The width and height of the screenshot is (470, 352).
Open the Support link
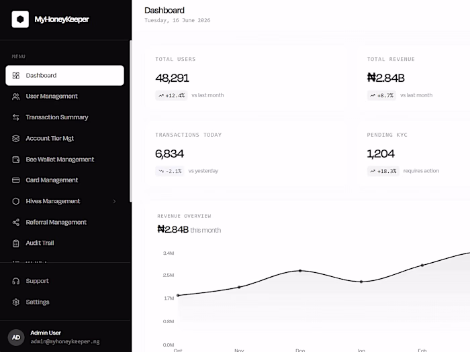click(x=64, y=281)
